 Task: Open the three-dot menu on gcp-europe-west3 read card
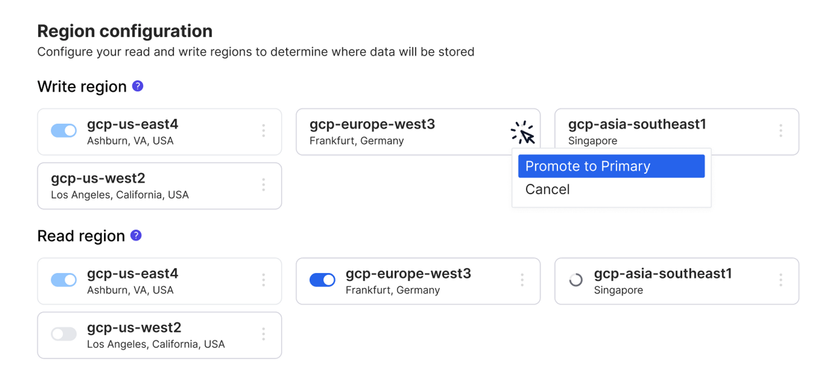pyautogui.click(x=522, y=280)
